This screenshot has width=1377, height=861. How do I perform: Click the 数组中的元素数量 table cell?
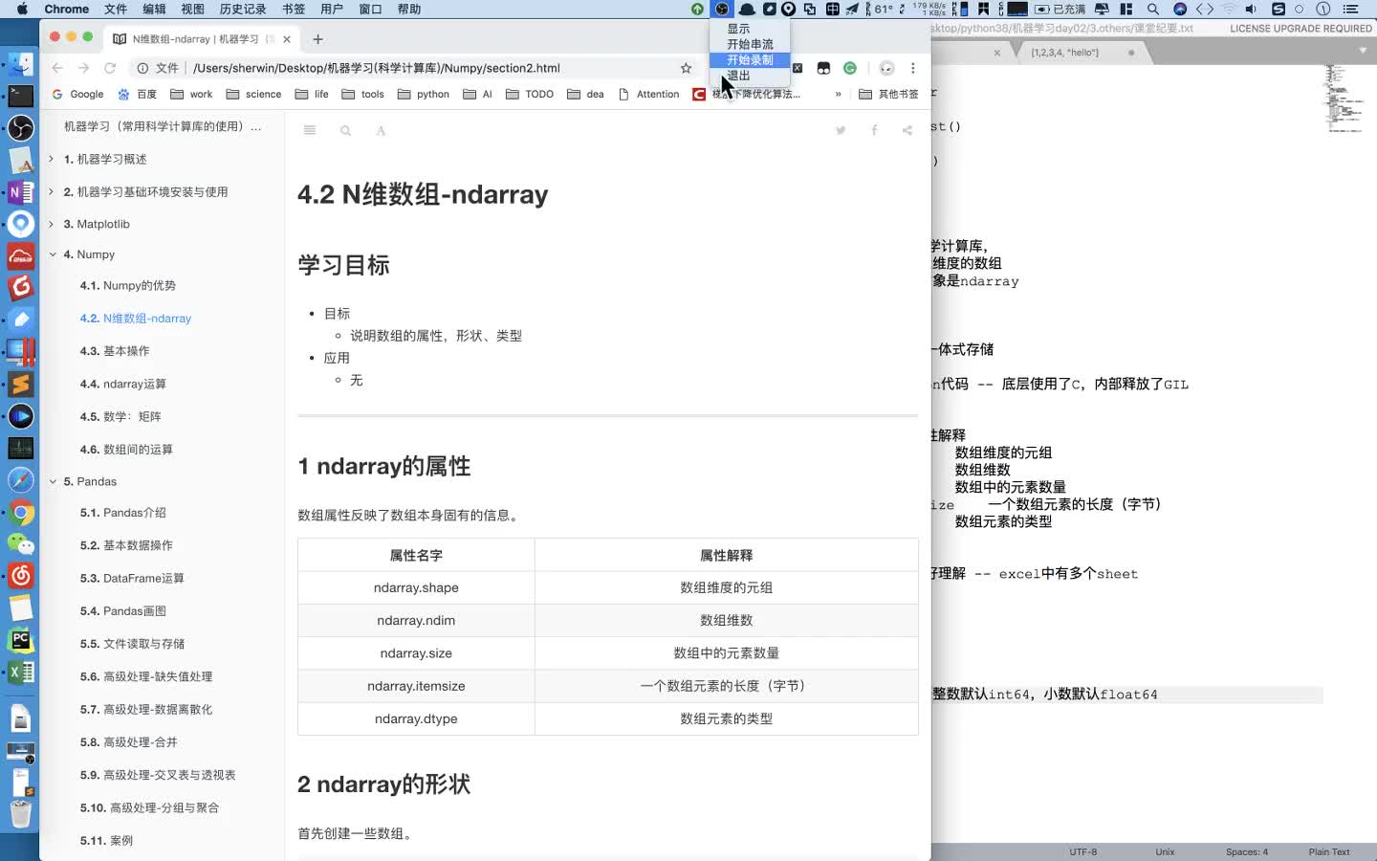pos(726,652)
